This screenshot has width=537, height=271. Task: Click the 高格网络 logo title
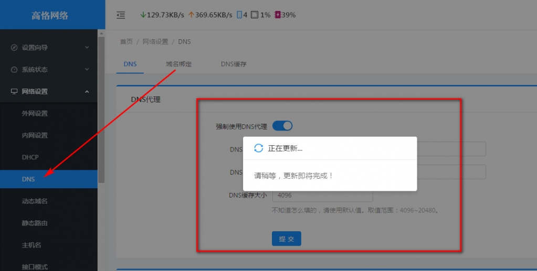[x=50, y=15]
